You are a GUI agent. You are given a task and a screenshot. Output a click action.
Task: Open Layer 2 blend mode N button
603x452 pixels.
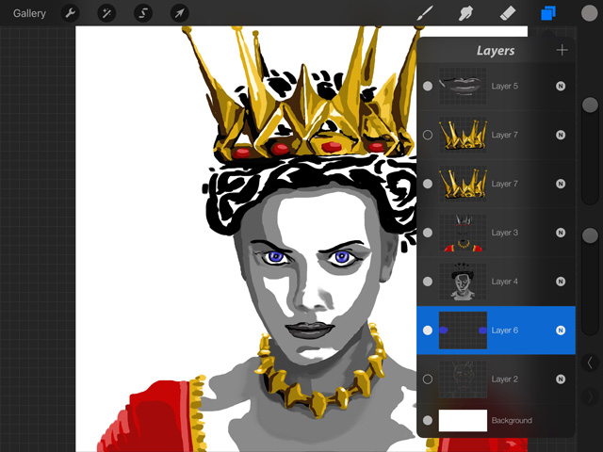[561, 379]
